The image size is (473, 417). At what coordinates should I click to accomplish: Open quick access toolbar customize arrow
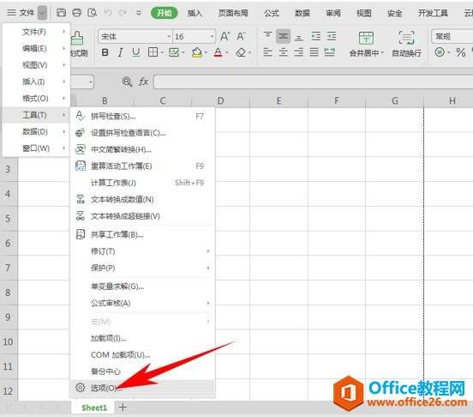[139, 13]
